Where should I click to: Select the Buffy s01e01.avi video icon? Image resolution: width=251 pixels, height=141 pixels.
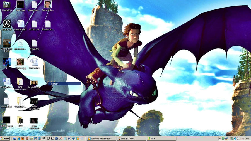pyautogui.click(x=34, y=104)
